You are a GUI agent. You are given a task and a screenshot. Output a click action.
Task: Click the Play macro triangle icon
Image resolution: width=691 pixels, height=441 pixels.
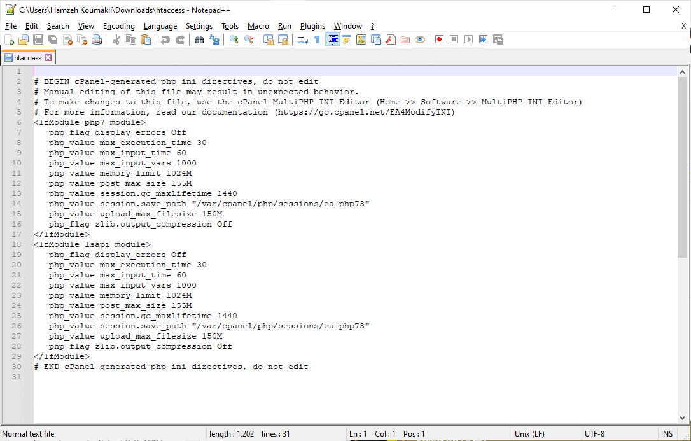468,40
